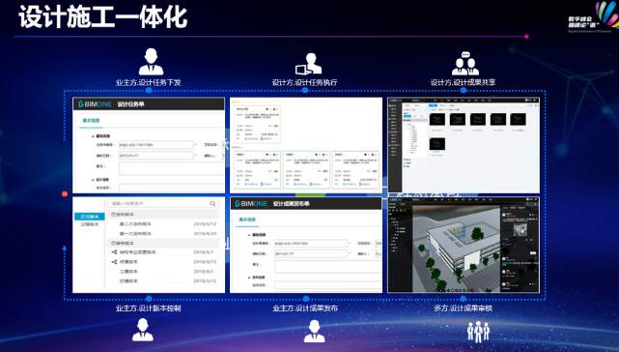The image size is (619, 352).
Task: Click the 编制日期 field in 设计任务单
Action: point(155,156)
